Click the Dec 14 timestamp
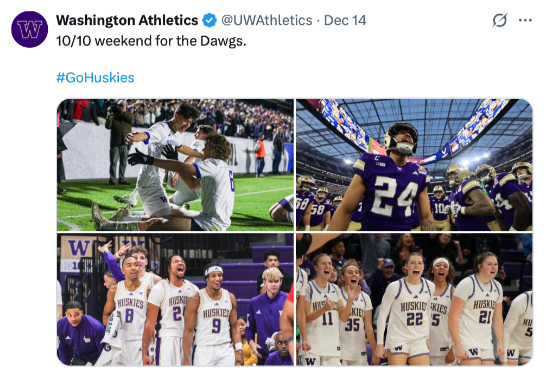 pos(345,21)
